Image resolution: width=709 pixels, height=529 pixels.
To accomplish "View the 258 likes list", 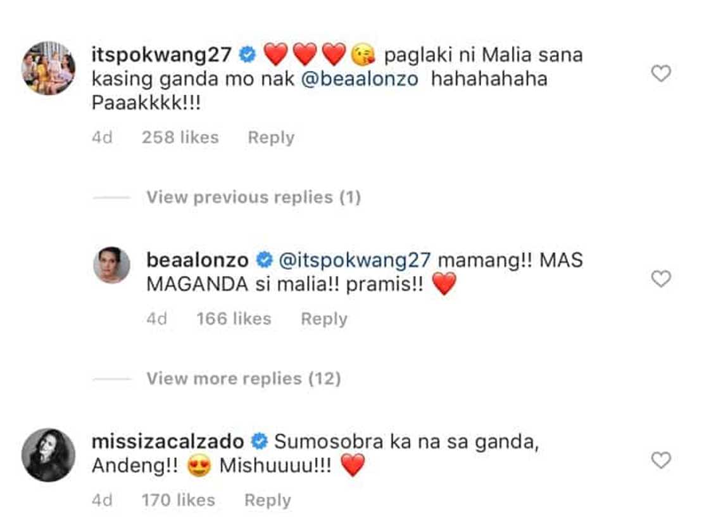I will click(x=180, y=137).
